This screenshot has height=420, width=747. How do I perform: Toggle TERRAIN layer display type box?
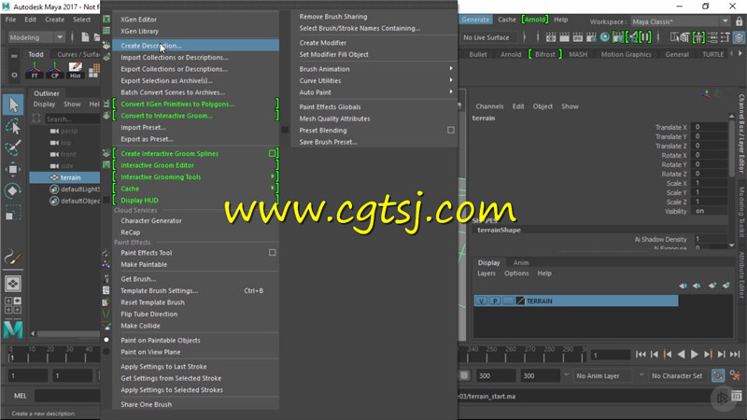click(x=508, y=301)
